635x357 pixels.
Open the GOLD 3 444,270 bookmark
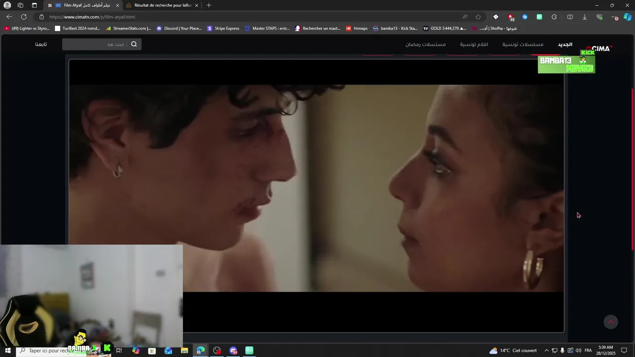[x=444, y=28]
